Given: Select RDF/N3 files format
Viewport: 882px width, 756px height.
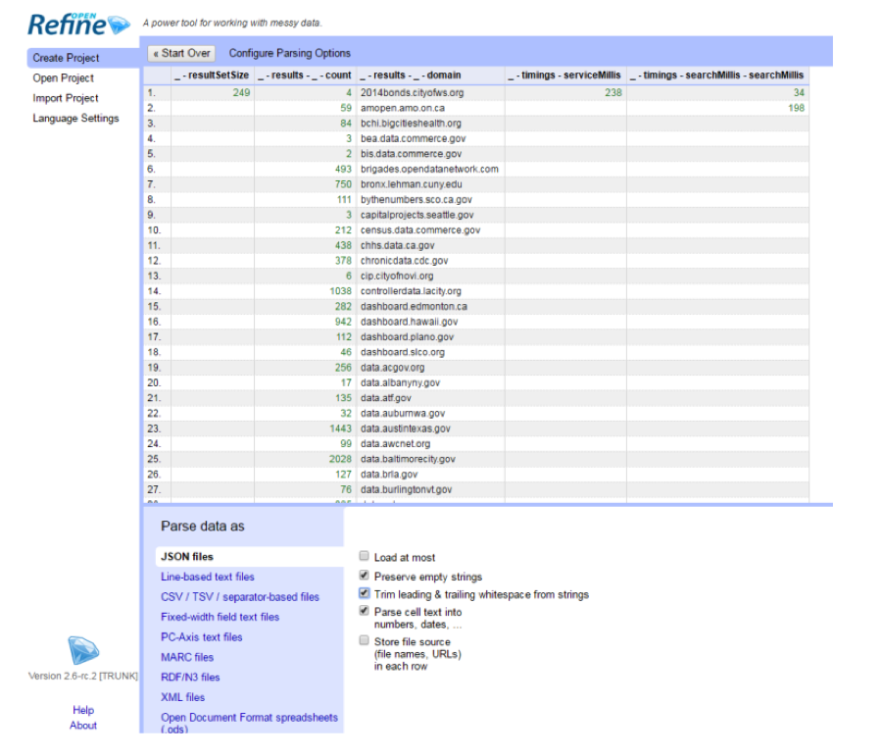Looking at the screenshot, I should [x=190, y=678].
